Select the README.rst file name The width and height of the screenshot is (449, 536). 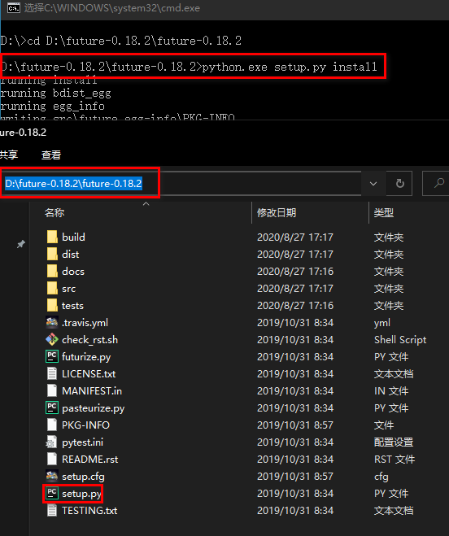click(x=90, y=459)
